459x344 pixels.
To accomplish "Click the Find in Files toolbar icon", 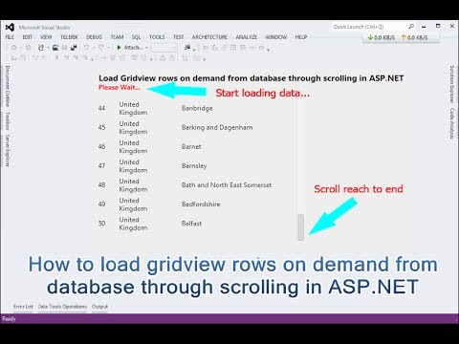I will click(187, 48).
